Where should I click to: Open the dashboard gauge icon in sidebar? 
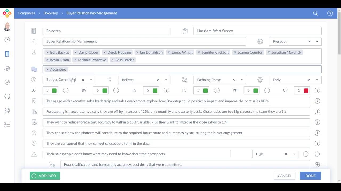tap(7, 40)
